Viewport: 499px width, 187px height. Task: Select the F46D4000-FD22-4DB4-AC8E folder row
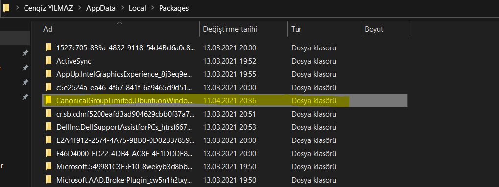coord(225,153)
